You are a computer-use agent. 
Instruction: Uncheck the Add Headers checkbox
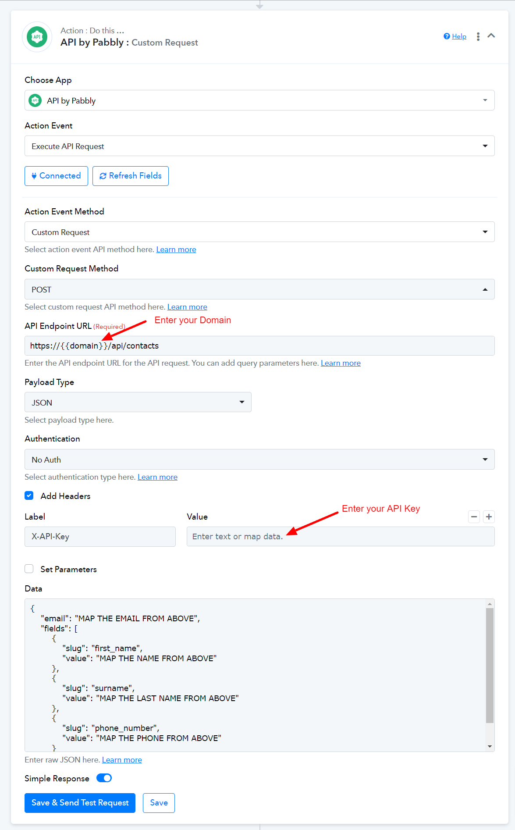coord(29,496)
